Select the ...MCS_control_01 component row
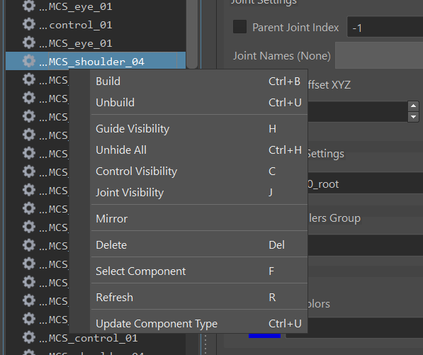 96,338
